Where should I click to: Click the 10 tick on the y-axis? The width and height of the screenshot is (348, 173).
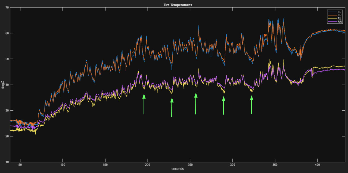pos(7,162)
